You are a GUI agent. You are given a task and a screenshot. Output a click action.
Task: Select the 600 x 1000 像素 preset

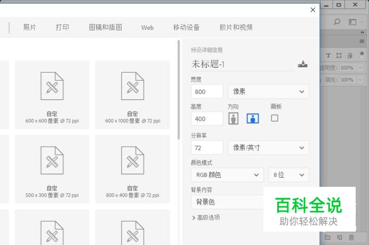click(x=132, y=94)
